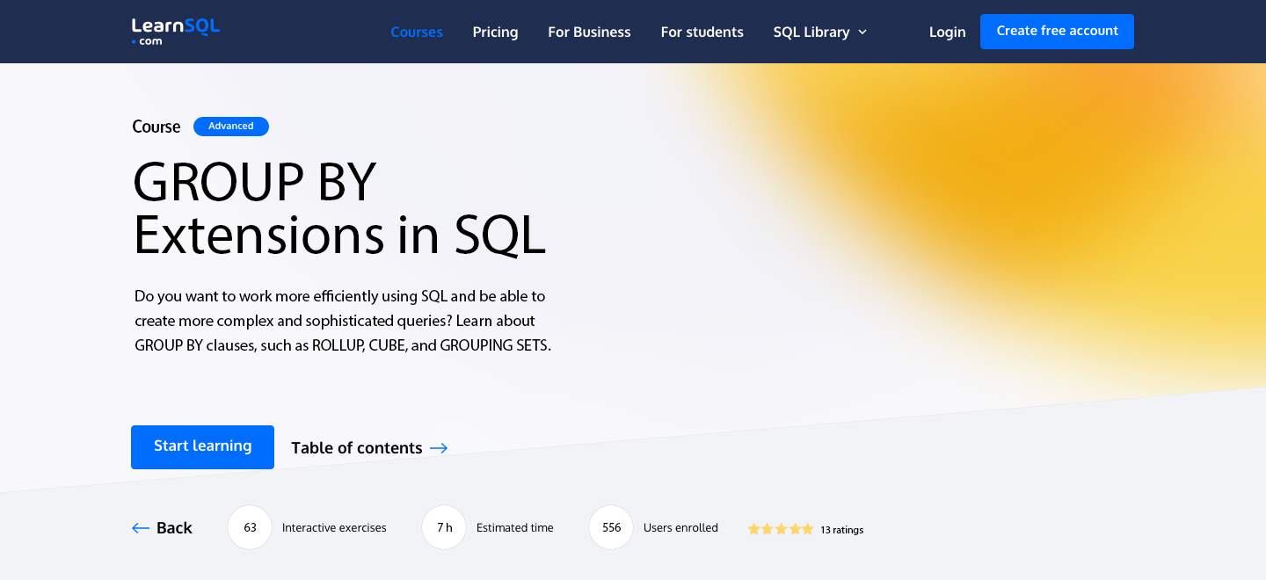
Task: Click the 7 h time circle
Action: 444,527
